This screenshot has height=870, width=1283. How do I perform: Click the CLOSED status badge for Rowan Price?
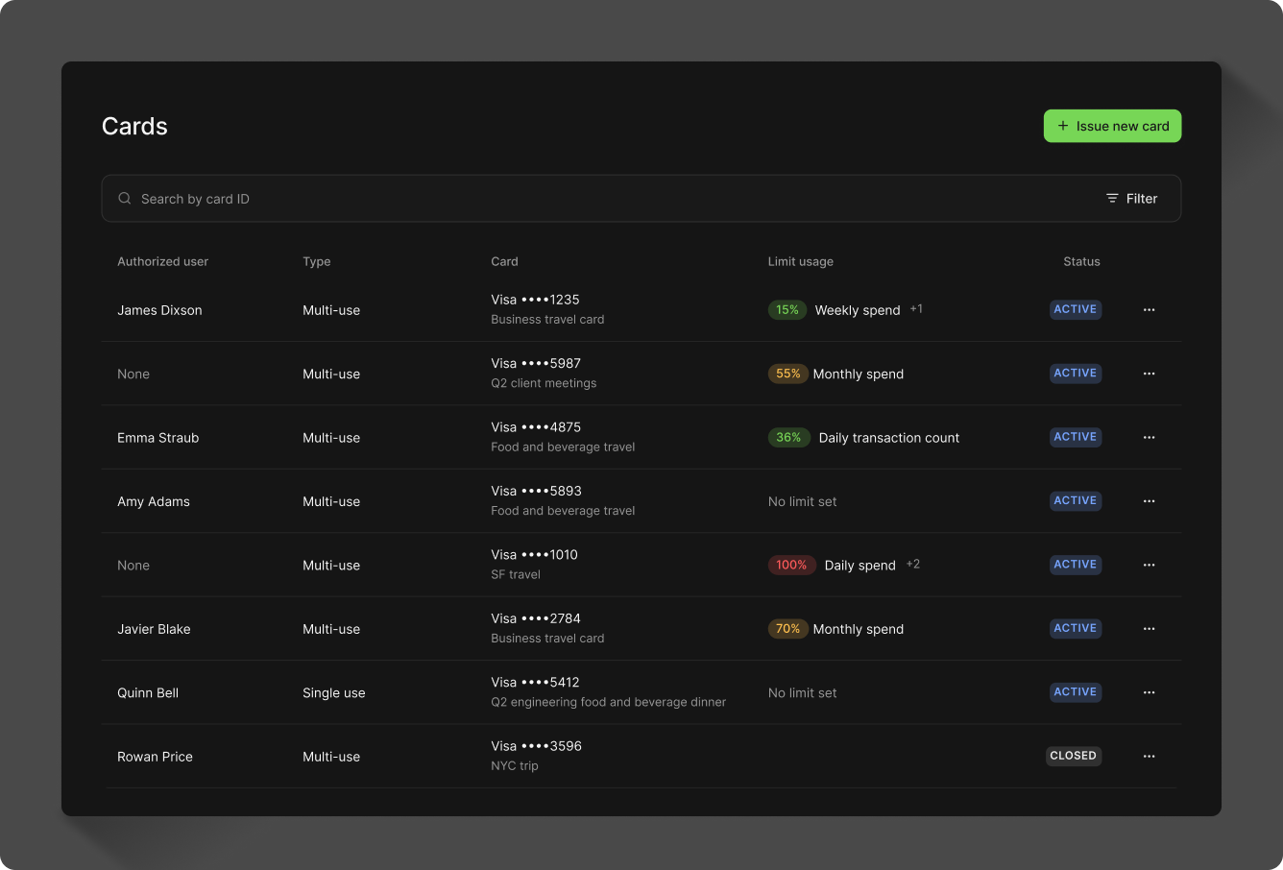(x=1073, y=756)
